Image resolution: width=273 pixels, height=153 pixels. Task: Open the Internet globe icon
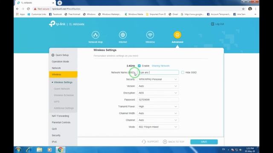click(123, 35)
